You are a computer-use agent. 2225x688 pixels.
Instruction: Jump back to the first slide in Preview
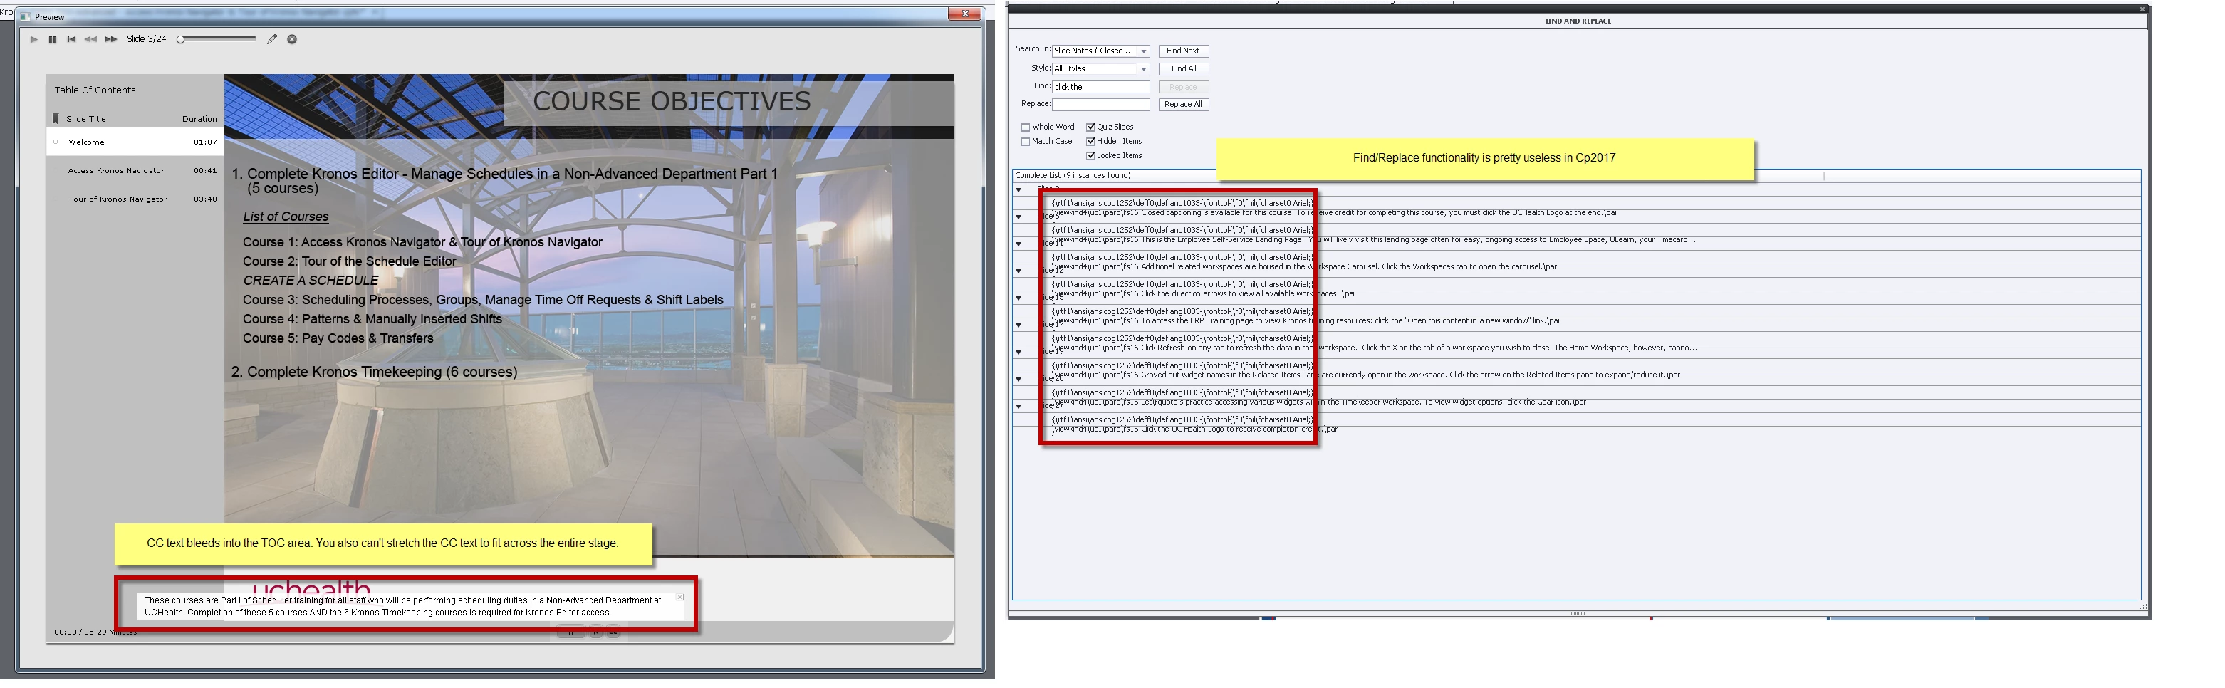point(72,39)
